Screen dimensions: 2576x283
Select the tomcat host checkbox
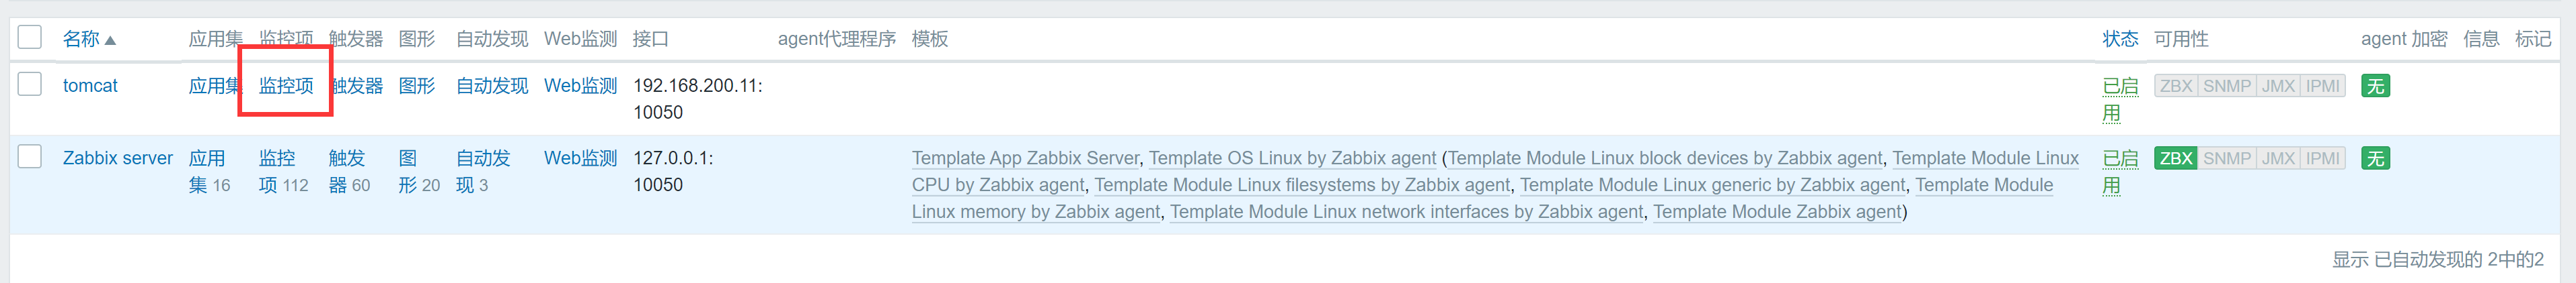pyautogui.click(x=30, y=84)
